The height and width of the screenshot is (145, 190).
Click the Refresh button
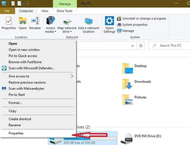141,46
